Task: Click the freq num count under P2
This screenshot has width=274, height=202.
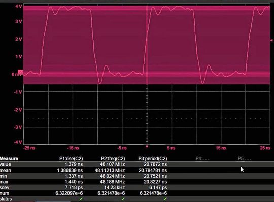Action: [111, 193]
